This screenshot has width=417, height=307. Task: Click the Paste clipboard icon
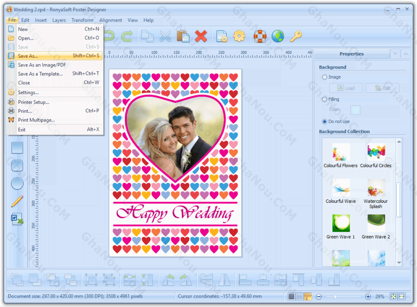tap(183, 36)
